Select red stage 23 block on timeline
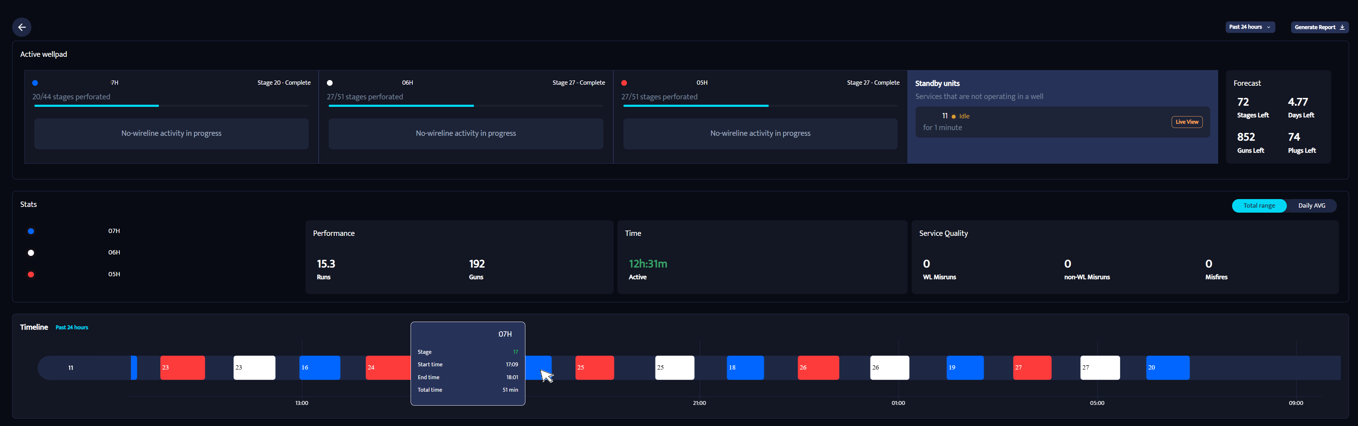1358x426 pixels. click(x=182, y=368)
